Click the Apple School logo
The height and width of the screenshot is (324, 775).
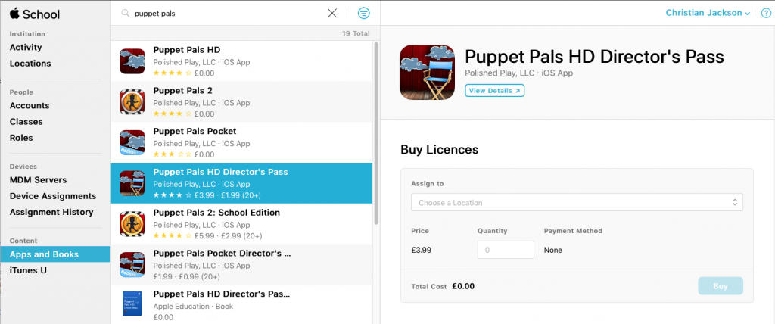click(x=35, y=14)
